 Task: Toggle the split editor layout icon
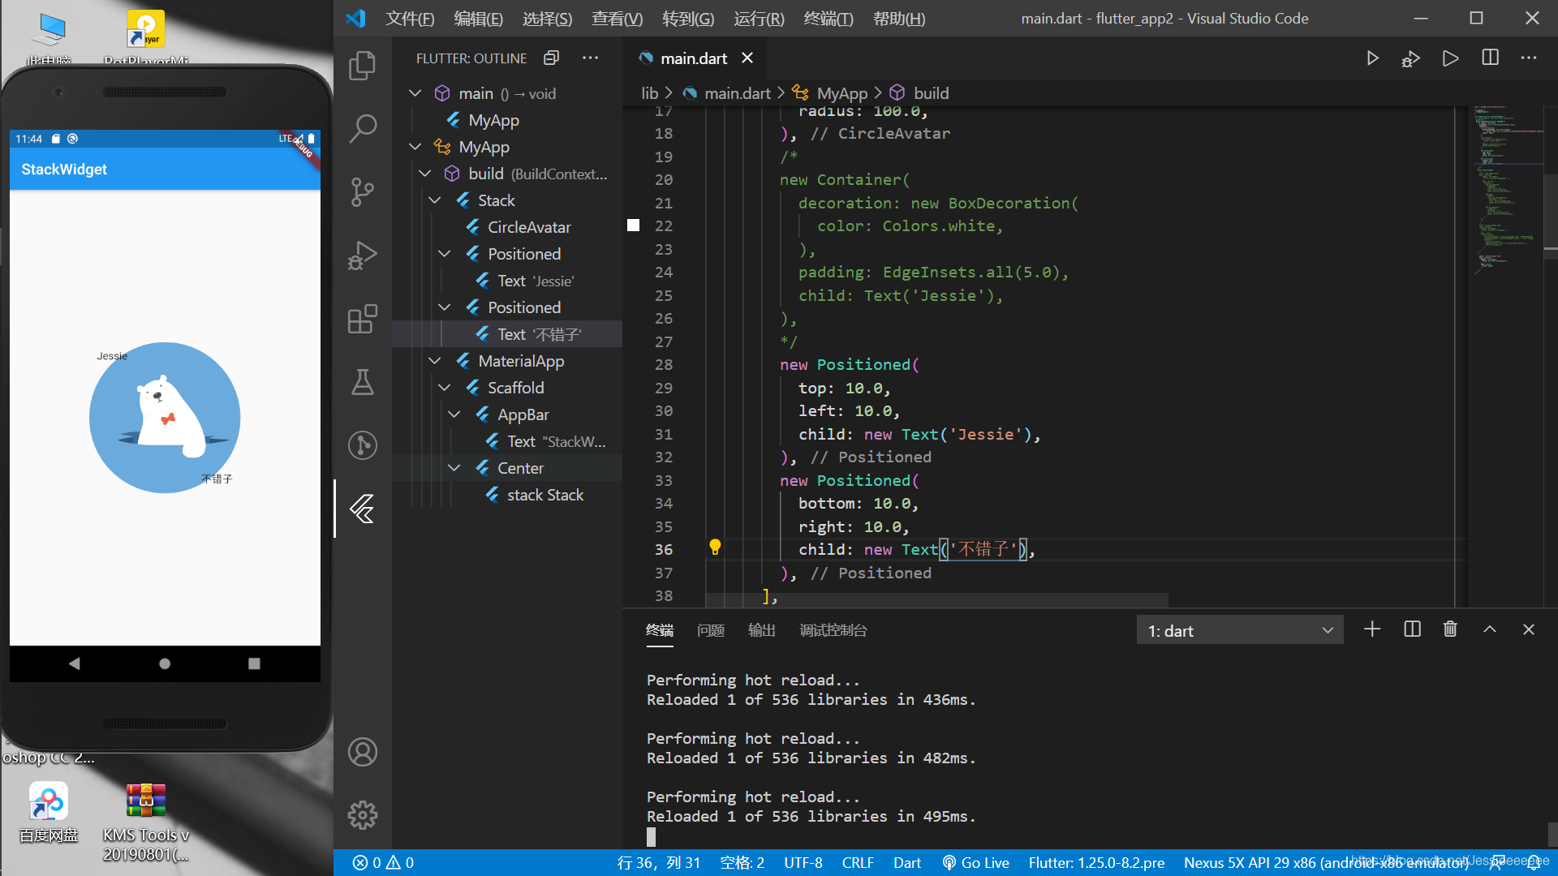point(1491,58)
